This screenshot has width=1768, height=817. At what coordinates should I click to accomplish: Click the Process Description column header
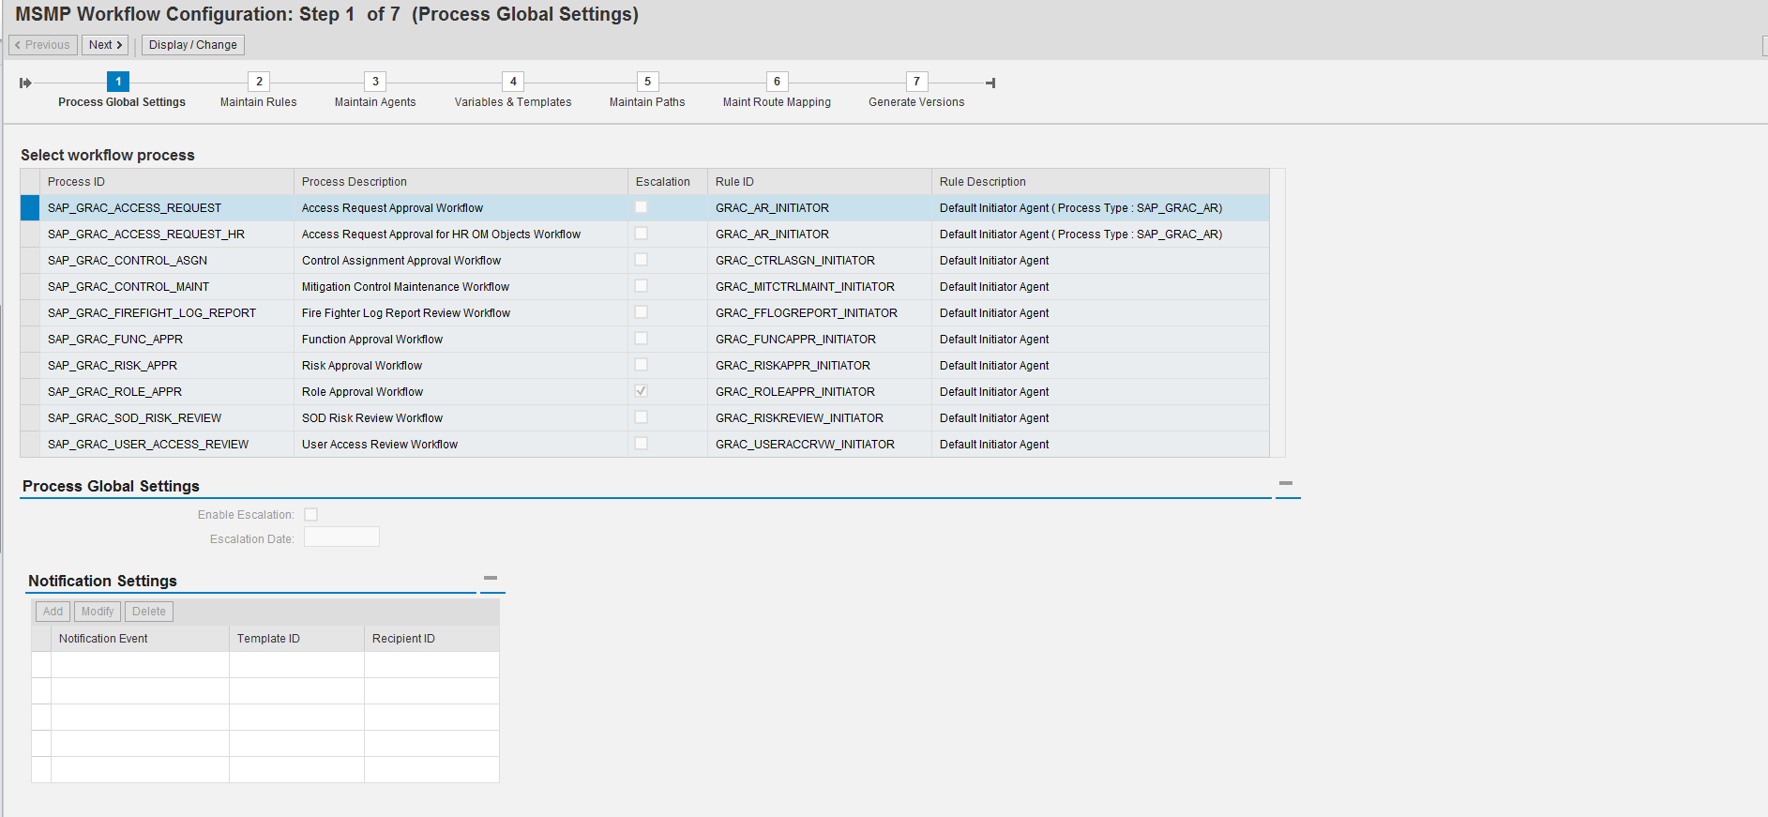point(461,182)
